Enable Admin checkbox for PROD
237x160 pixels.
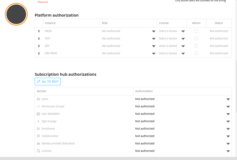pos(196,31)
